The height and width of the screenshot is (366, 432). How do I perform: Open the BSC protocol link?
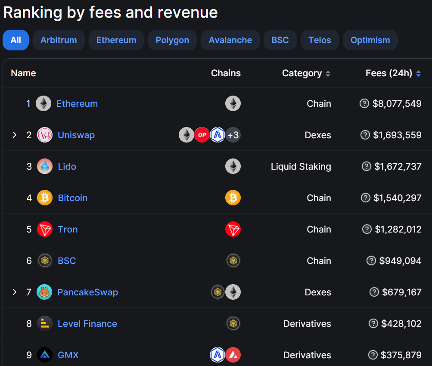tap(67, 261)
